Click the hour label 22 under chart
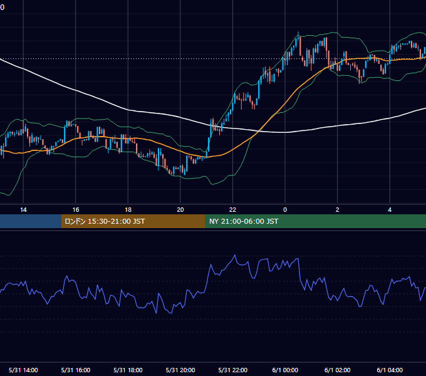This screenshot has width=426, height=376. (x=233, y=210)
